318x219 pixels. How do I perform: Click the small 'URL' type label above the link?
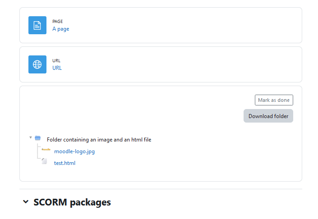[x=56, y=60]
